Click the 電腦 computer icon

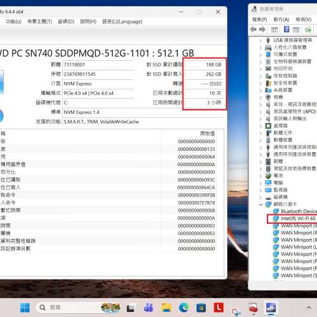tap(268, 183)
